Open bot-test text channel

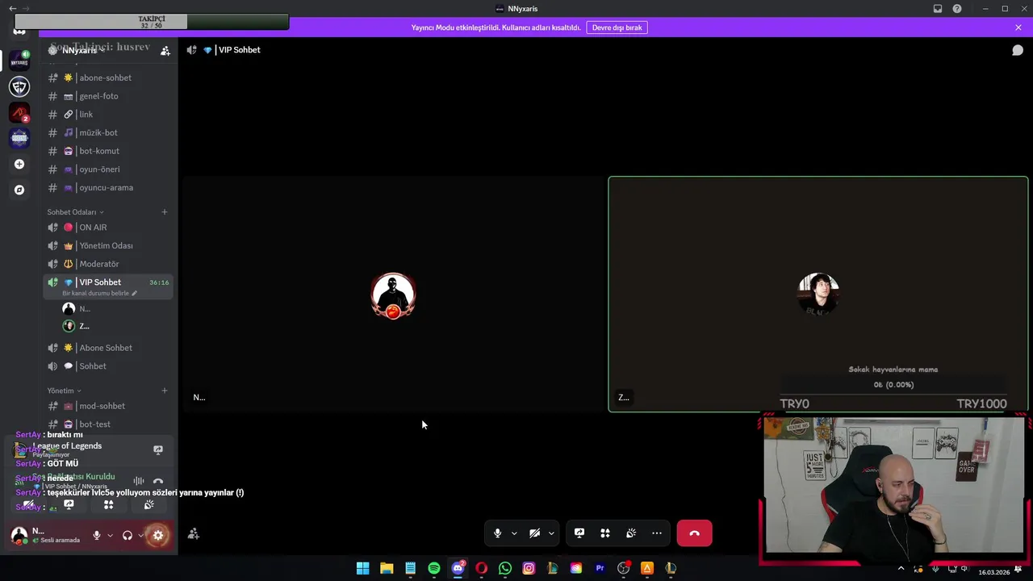coord(107,424)
